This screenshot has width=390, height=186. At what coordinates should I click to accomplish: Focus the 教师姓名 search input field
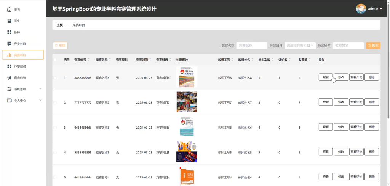pos(348,46)
